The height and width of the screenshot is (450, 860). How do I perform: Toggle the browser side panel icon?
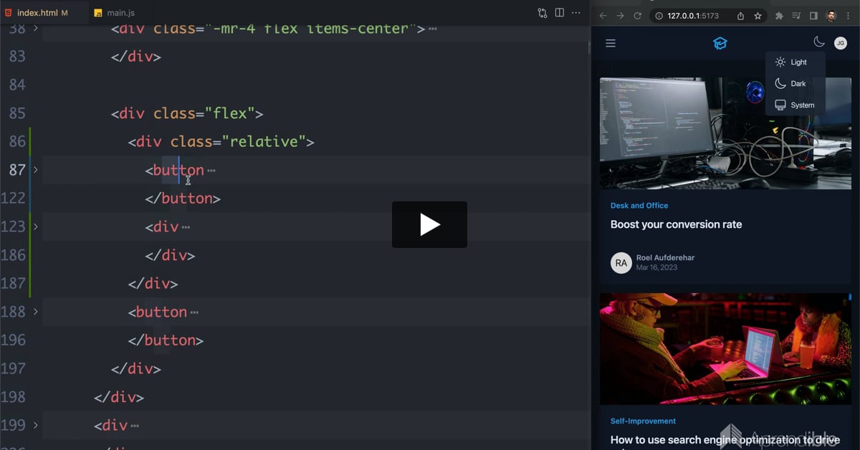[813, 16]
